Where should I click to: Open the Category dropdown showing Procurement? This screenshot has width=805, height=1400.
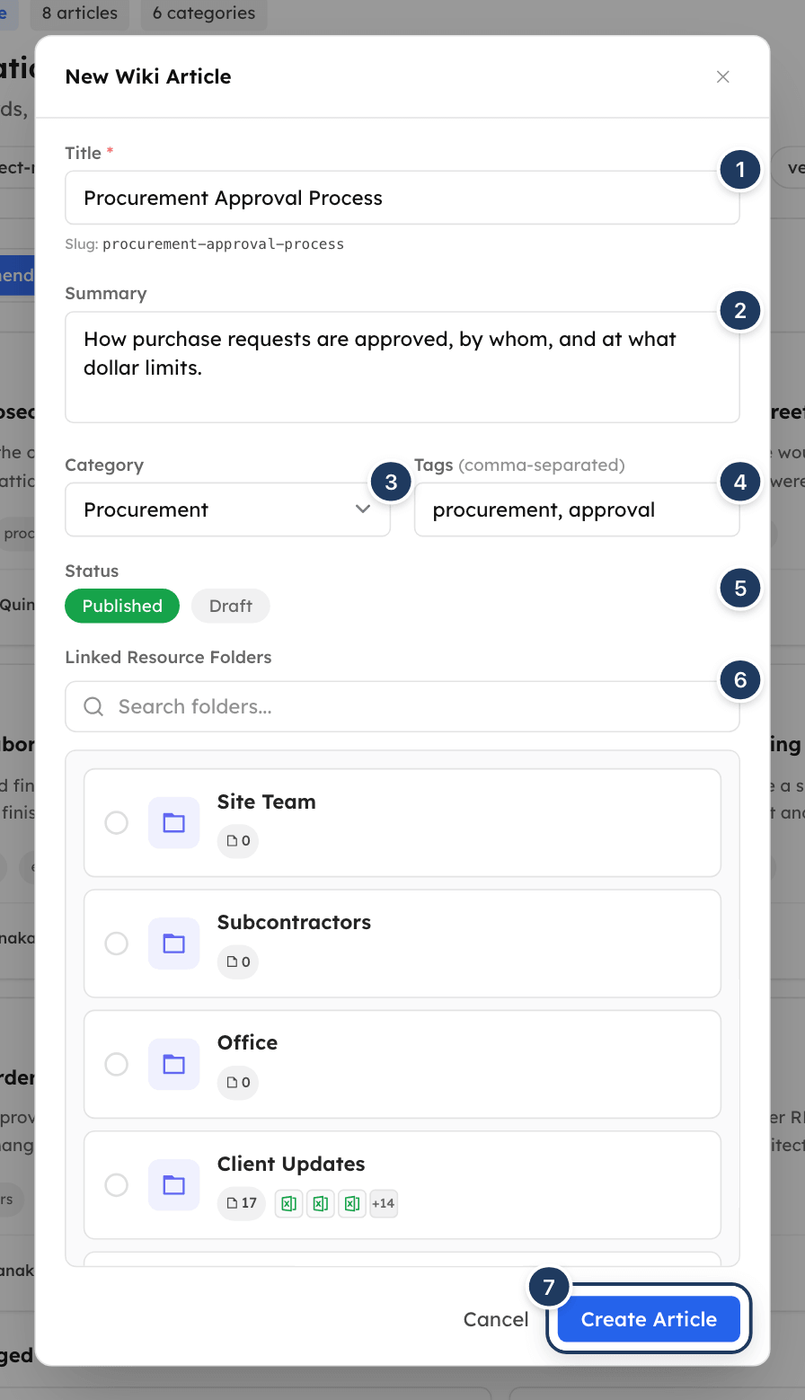227,509
